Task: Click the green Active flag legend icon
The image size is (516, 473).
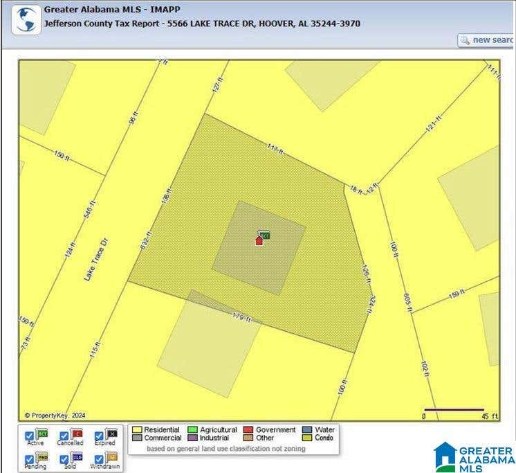Action: pos(42,434)
